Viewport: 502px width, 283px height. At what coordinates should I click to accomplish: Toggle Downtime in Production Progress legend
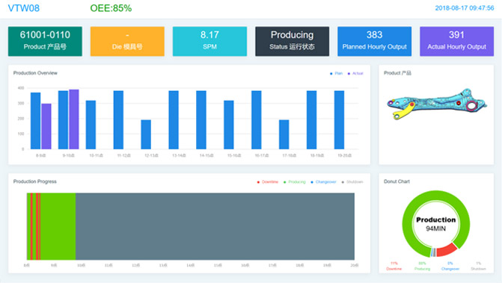point(268,182)
